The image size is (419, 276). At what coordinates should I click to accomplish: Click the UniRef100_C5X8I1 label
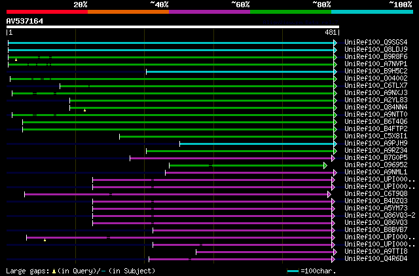pos(376,136)
